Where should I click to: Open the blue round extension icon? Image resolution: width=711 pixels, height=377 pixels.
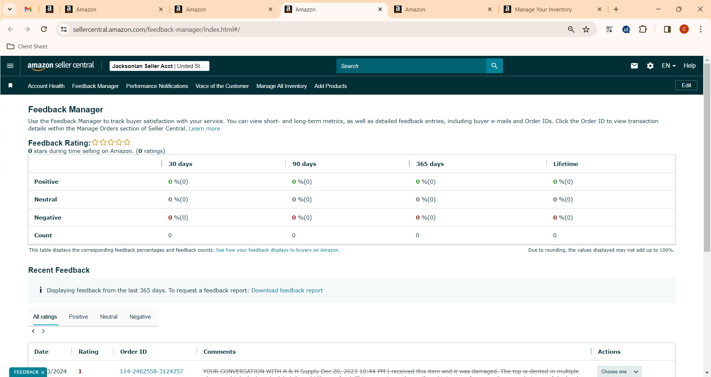(x=626, y=29)
